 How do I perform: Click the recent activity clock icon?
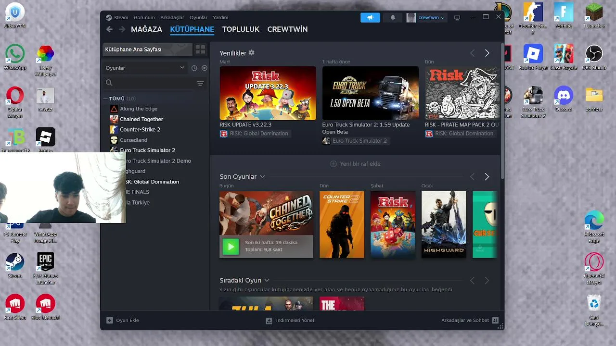pos(194,68)
